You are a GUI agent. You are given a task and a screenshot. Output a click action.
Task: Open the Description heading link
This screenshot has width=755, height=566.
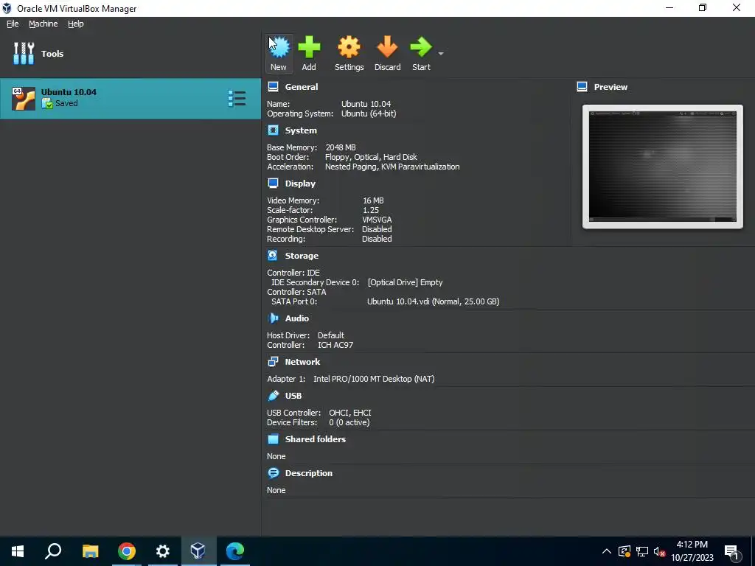coord(309,473)
